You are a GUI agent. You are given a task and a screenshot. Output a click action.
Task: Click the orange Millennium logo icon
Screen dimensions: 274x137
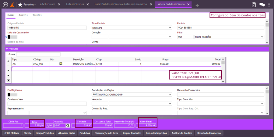pyautogui.click(x=12, y=5)
